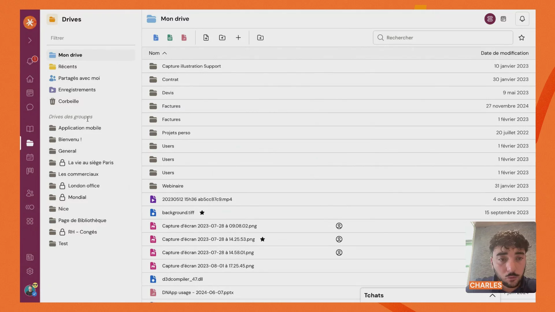This screenshot has height=312, width=555.
Task: Upload a folder to Mon drive
Action: (222, 38)
